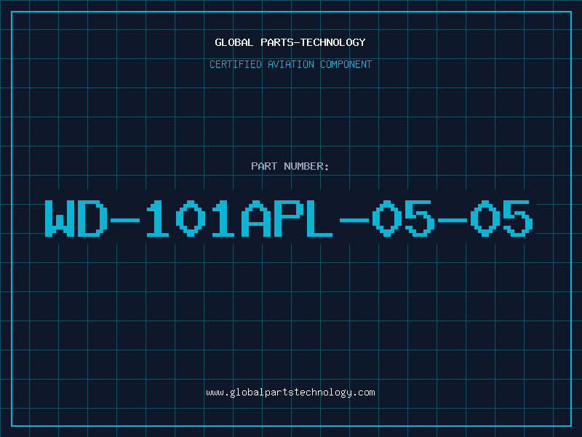Click the 'PART NUMBER:' label
Screen dimensions: 582x437
(290, 166)
